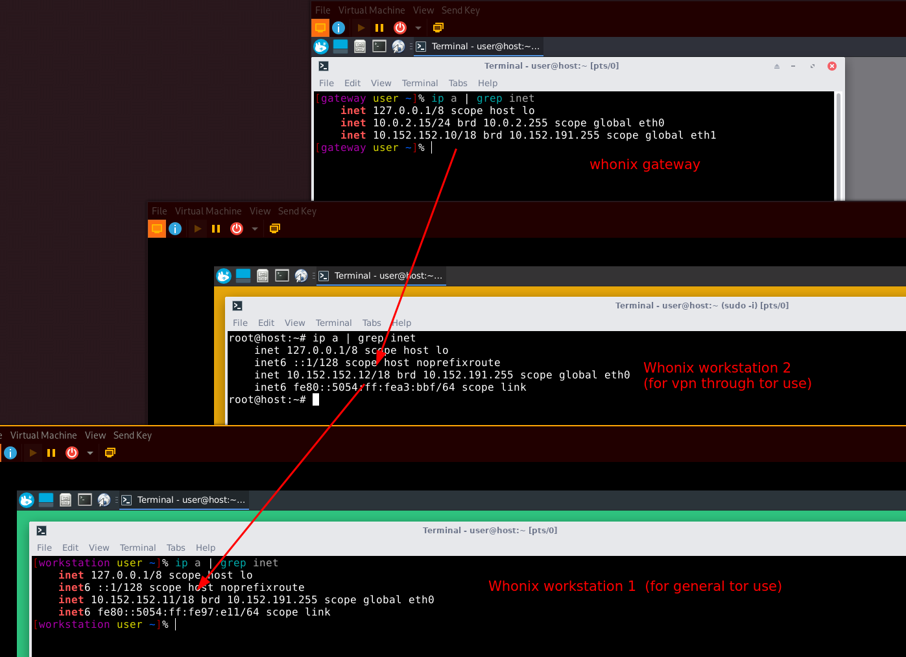Viewport: 906px width, 657px height.
Task: Show graphical console in workstation 2 VM window
Action: coord(157,229)
